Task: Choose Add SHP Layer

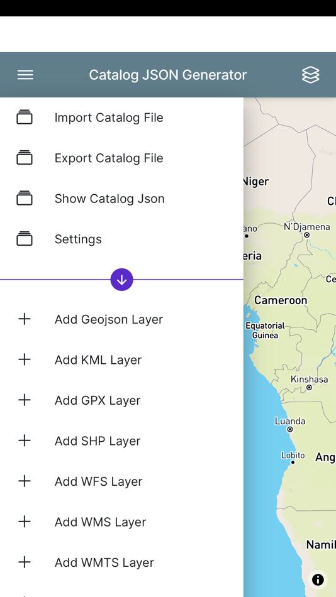Action: [x=121, y=441]
